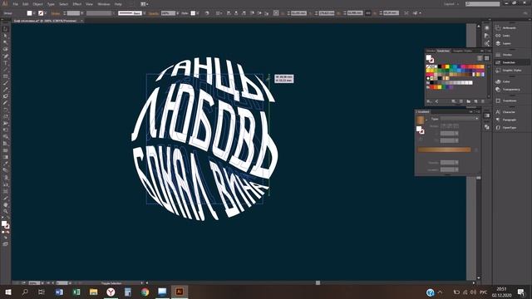The height and width of the screenshot is (299, 532).
Task: Select the Selection tool in the left toolbar
Action: coord(6,30)
